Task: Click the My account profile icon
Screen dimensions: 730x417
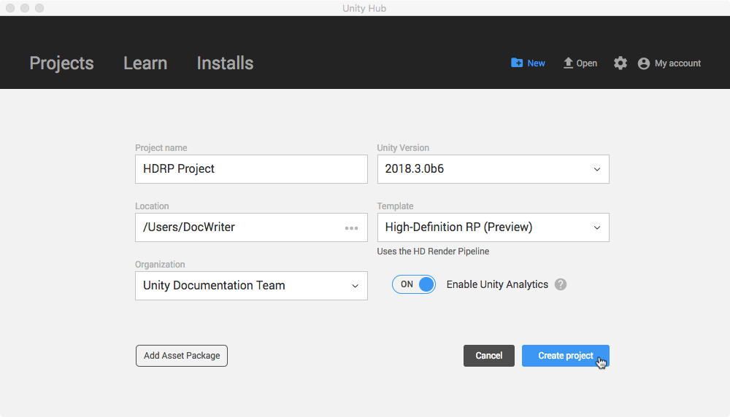Action: pyautogui.click(x=643, y=63)
